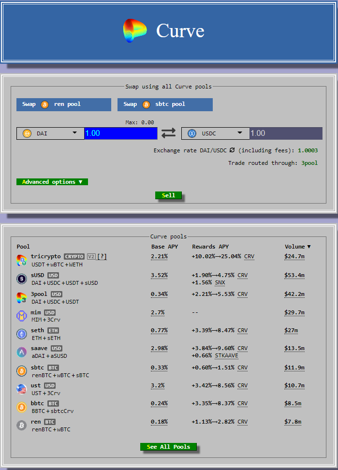Click the sUSD SNX reward label
Viewport: 338px width, 470px height.
point(220,282)
